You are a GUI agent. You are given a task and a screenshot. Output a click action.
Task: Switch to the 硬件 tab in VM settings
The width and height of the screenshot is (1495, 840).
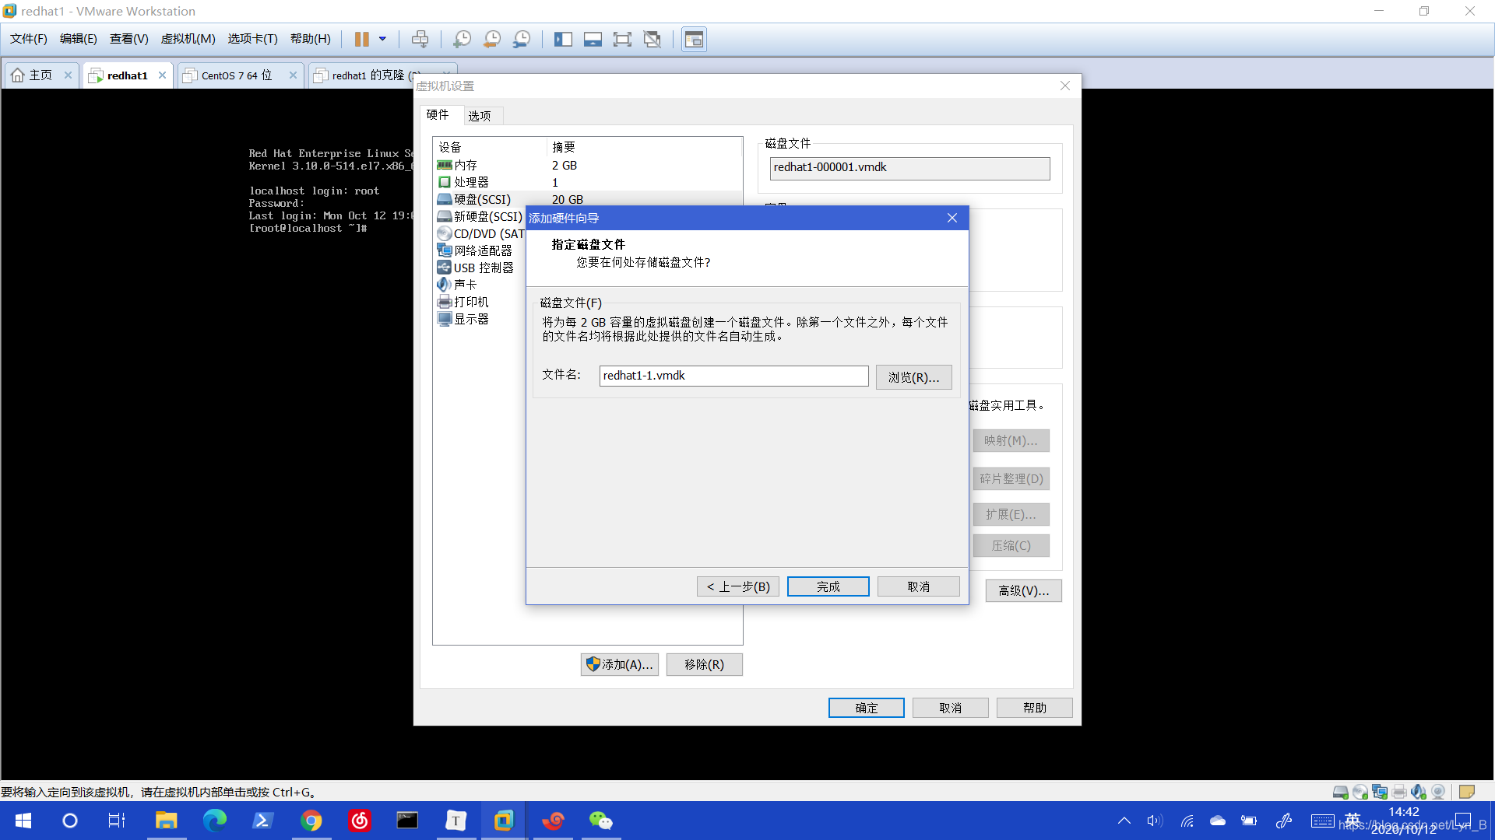click(438, 114)
